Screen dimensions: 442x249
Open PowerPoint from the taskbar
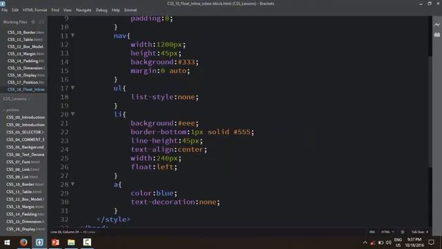pos(55,242)
